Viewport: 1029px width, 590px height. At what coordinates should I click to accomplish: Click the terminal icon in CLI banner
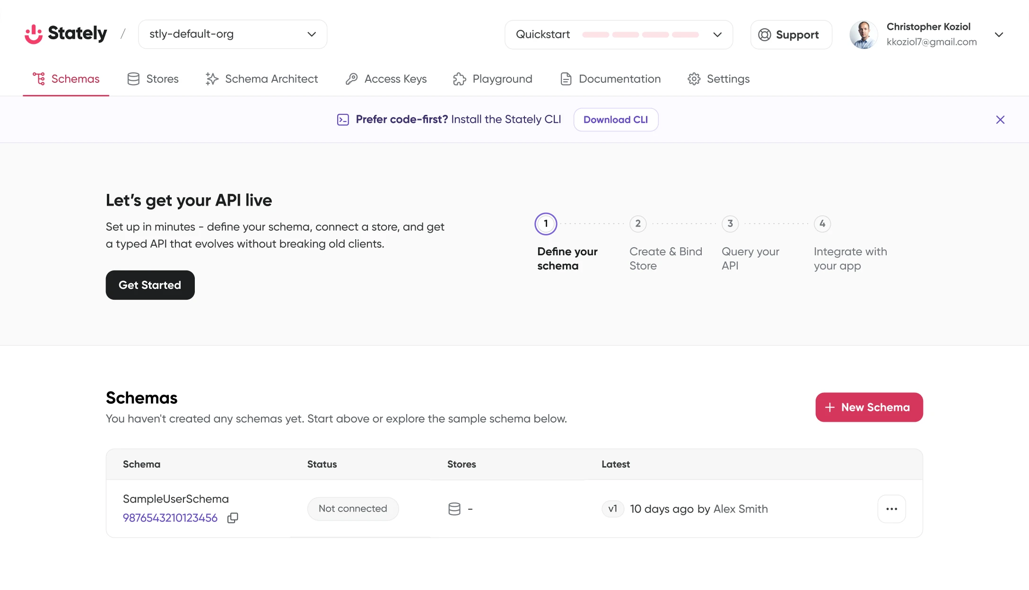coord(343,120)
